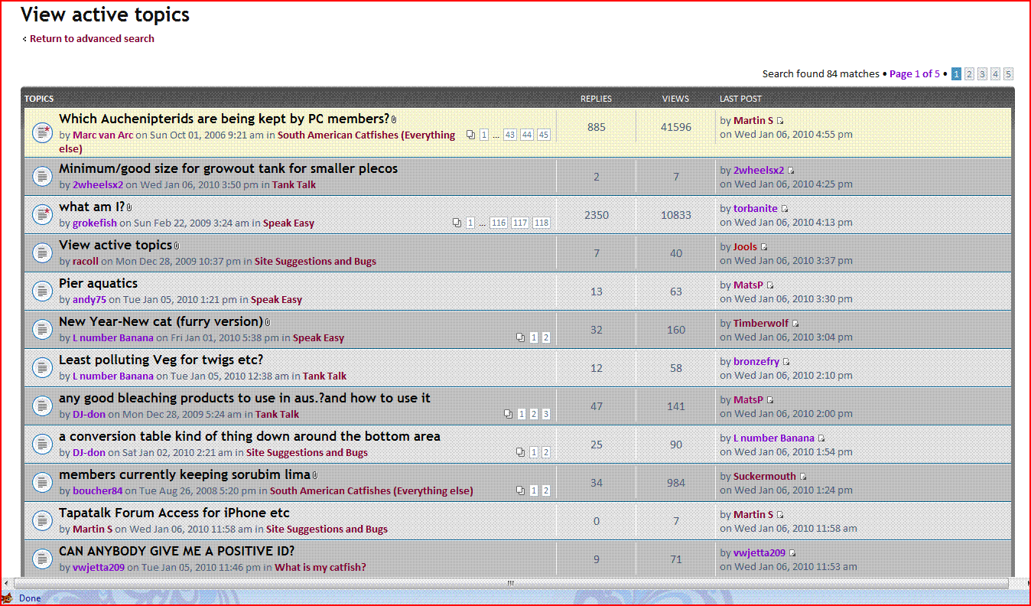Screen dimensions: 1031x606
Task: Click 'Page 1 of 5' link
Action: coord(915,74)
